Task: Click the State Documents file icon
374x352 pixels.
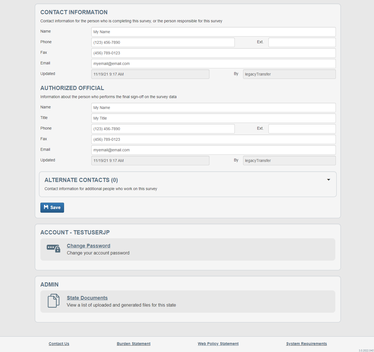Action: pyautogui.click(x=53, y=301)
